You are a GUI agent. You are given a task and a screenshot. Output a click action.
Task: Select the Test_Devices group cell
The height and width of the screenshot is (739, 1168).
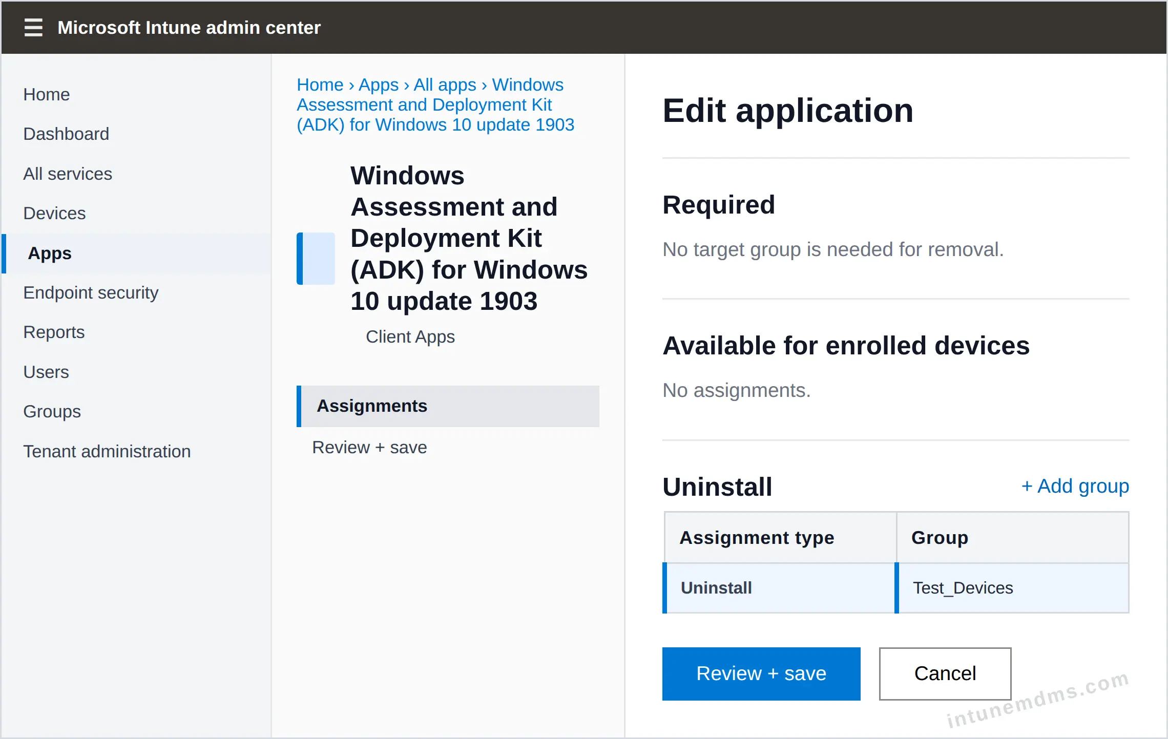click(x=1012, y=588)
